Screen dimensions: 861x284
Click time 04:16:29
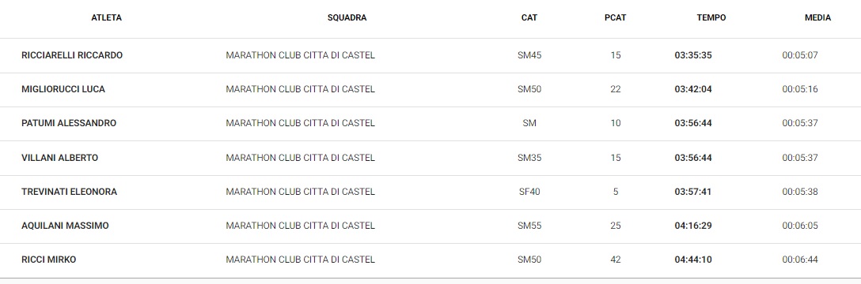(x=693, y=226)
